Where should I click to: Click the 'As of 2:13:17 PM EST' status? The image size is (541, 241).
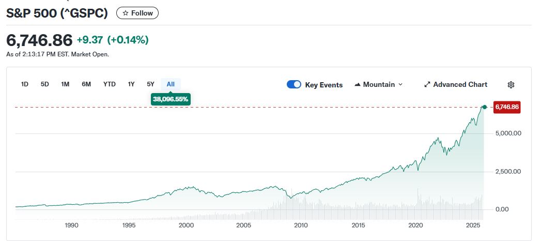tap(58, 54)
